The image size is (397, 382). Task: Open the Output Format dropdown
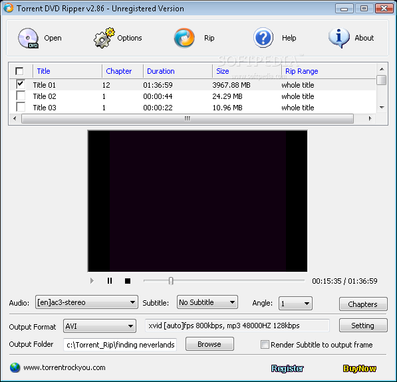pyautogui.click(x=100, y=326)
